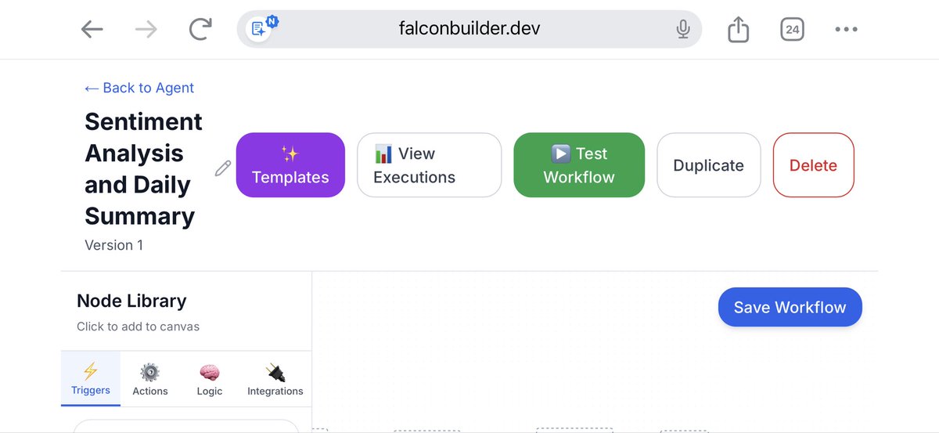This screenshot has width=939, height=433.
Task: Go back with the browser back arrow
Action: 92,30
